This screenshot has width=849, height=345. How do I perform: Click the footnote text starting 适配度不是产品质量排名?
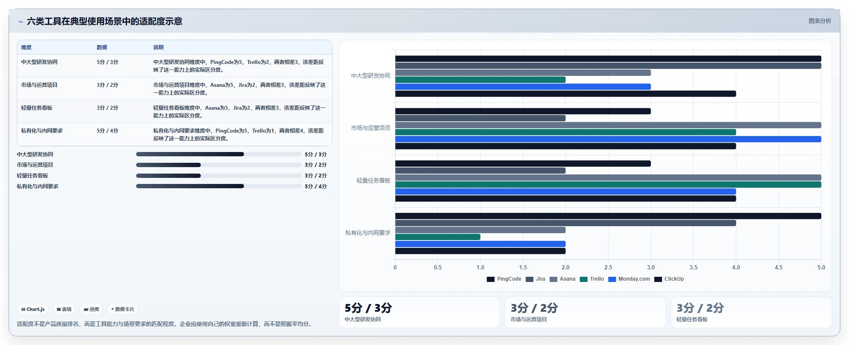(x=165, y=324)
